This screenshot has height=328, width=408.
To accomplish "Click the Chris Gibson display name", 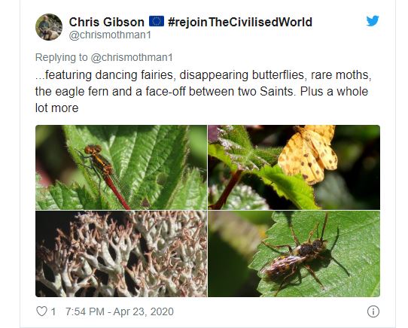I will click(106, 22).
